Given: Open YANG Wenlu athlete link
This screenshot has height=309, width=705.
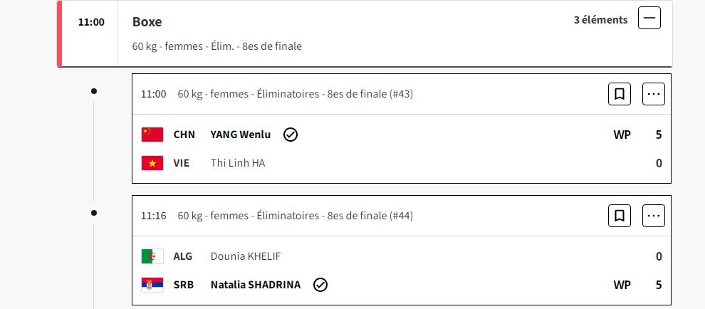Looking at the screenshot, I should (x=240, y=135).
